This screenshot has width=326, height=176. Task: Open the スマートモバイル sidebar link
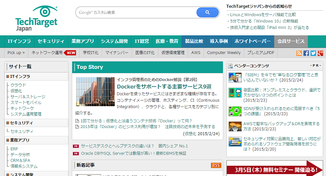click(x=26, y=102)
